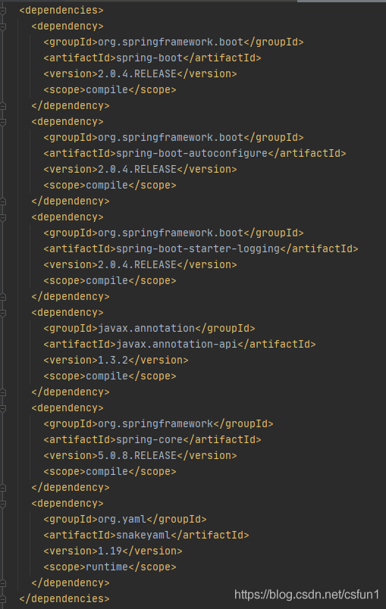
Task: Click the org.yaml groupId value
Action: coord(122,520)
